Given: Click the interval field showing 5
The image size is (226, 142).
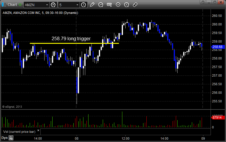Looking at the screenshot, I should pos(67,5).
